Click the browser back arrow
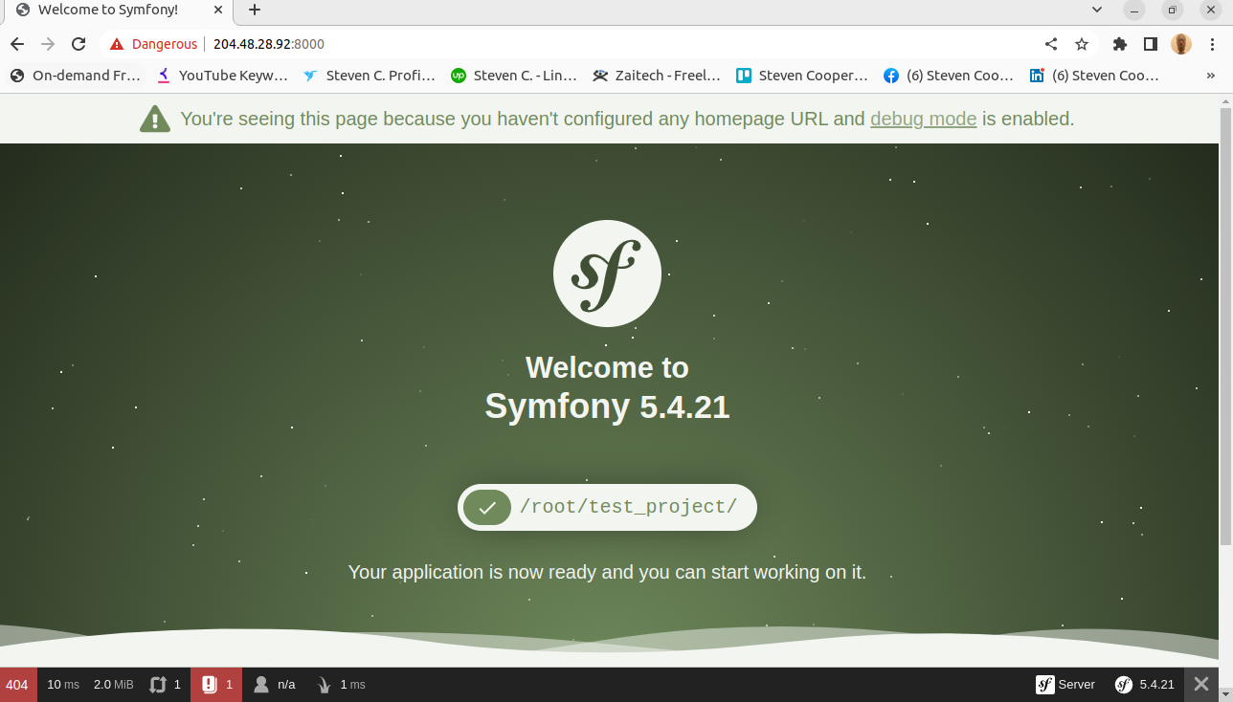Screen dimensions: 1233x702 [17, 44]
